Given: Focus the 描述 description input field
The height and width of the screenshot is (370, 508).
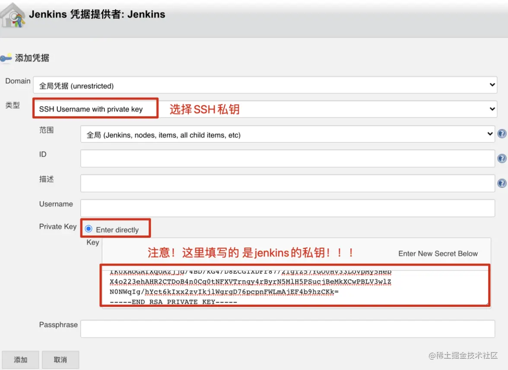Looking at the screenshot, I should tap(288, 183).
